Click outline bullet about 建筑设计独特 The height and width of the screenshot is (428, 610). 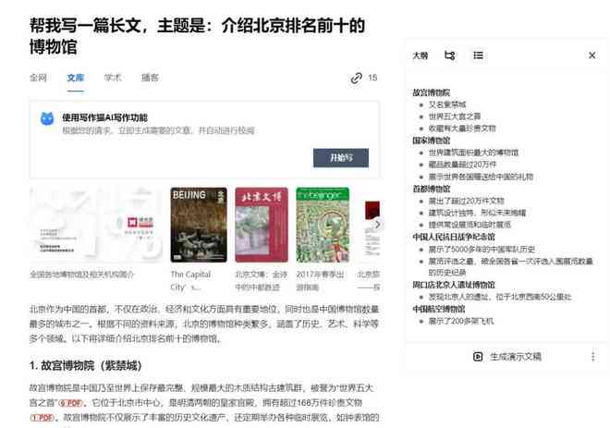(x=477, y=213)
